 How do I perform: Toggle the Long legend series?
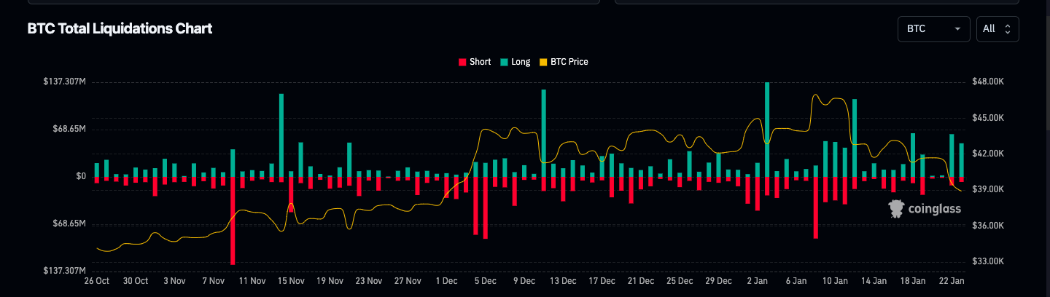point(516,62)
